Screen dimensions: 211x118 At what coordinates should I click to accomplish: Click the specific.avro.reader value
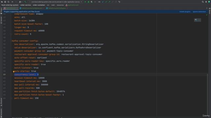coord(58,61)
